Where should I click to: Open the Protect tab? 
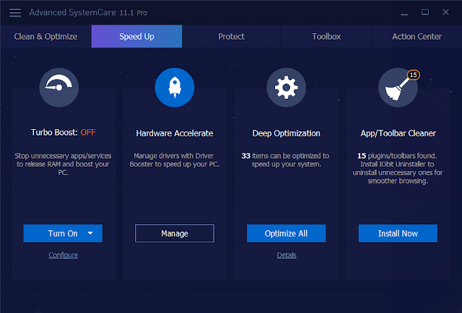point(231,37)
